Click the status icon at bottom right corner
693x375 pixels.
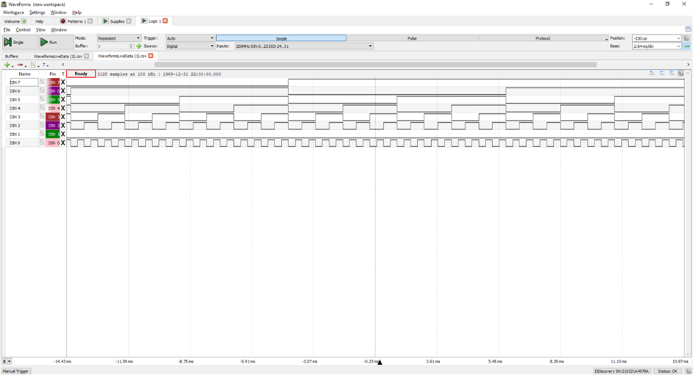[688, 371]
